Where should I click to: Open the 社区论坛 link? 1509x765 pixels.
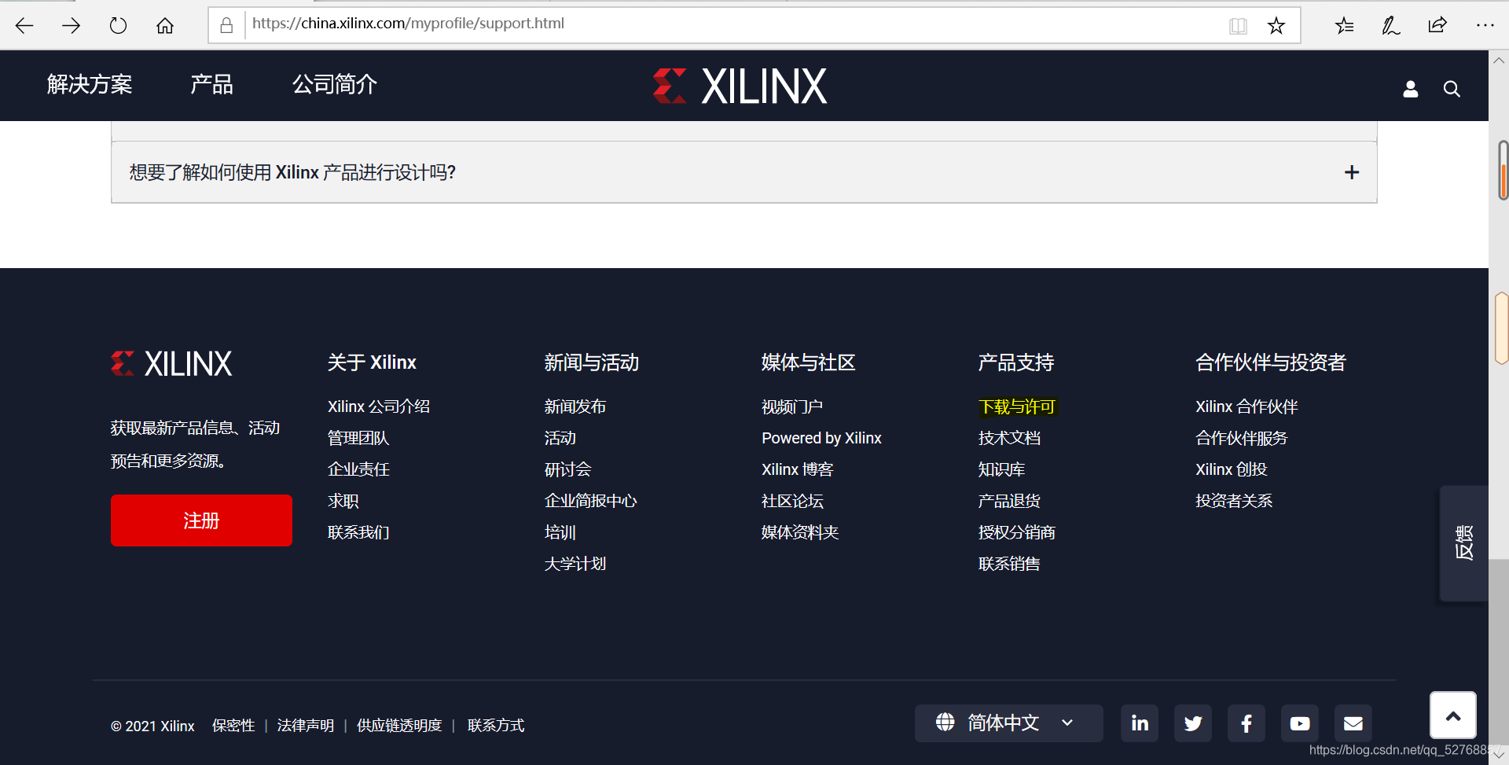(x=792, y=501)
